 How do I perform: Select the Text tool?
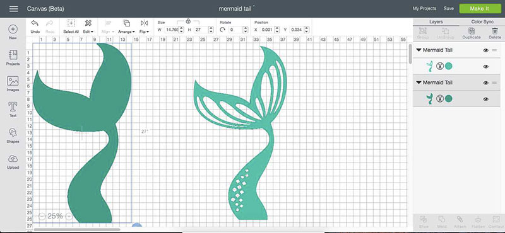[13, 106]
